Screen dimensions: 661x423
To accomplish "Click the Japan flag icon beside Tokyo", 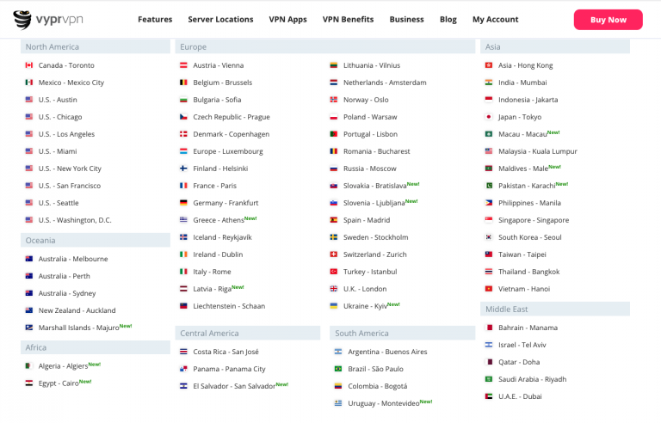I will pyautogui.click(x=489, y=117).
